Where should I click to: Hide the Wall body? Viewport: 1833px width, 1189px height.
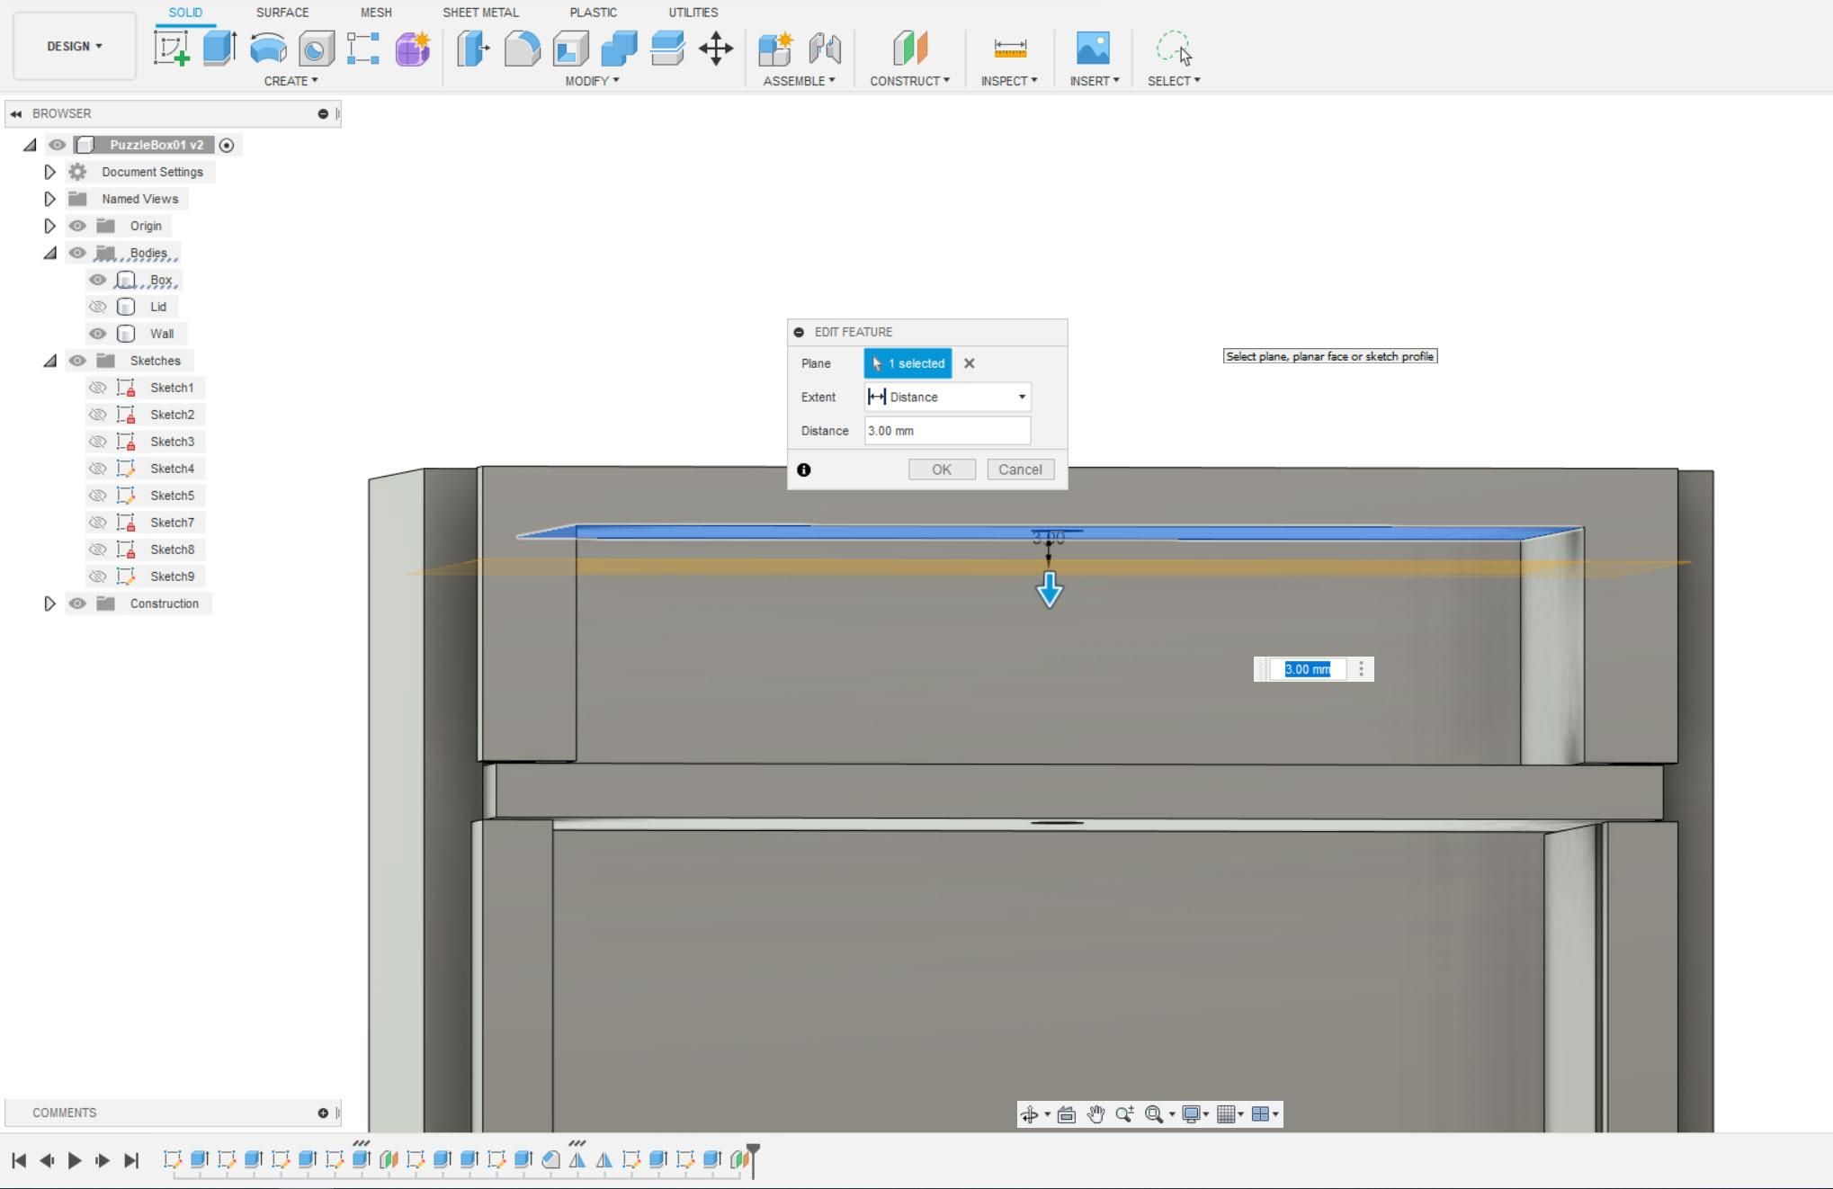tap(97, 334)
